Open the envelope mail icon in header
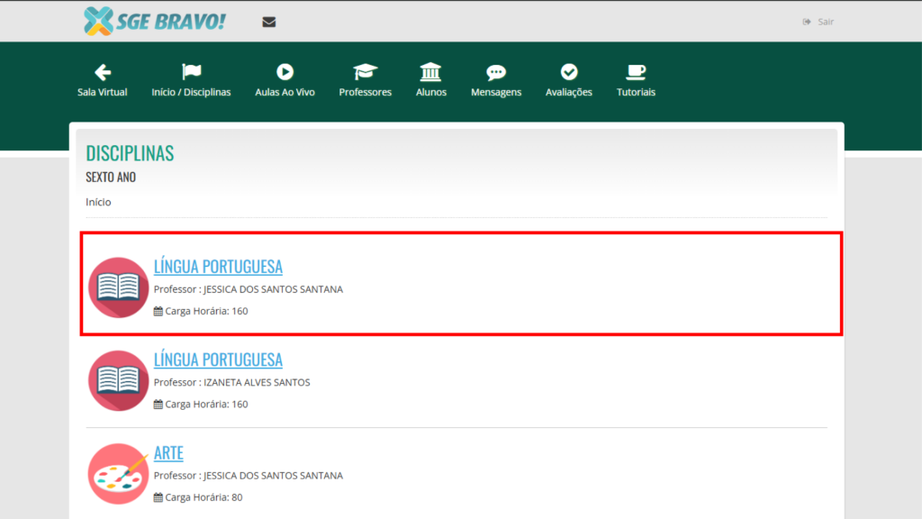Viewport: 922px width, 519px height. tap(268, 23)
